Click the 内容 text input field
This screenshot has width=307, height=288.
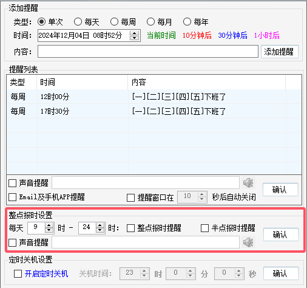pos(148,52)
